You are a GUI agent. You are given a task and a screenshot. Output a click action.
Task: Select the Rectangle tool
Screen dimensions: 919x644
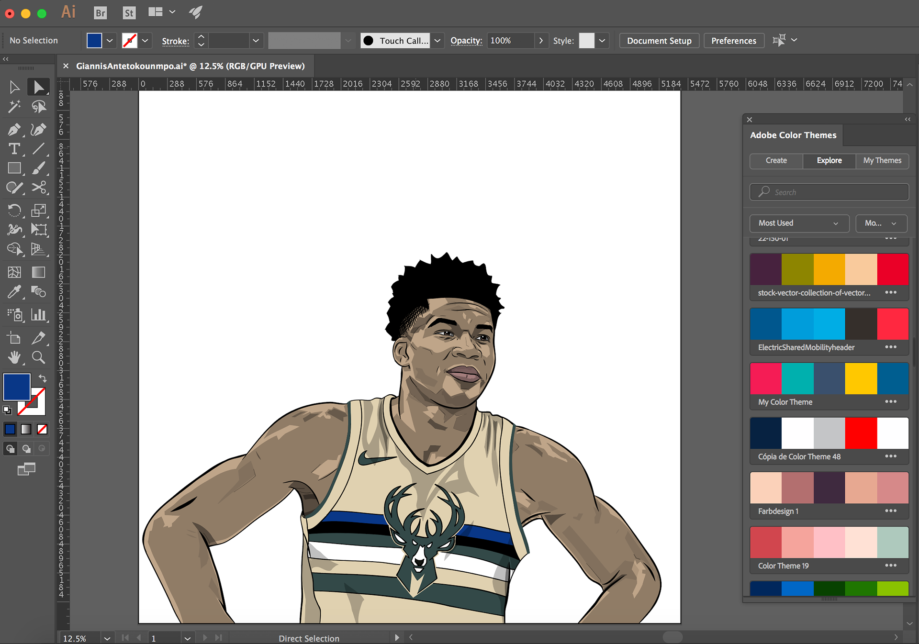click(14, 168)
